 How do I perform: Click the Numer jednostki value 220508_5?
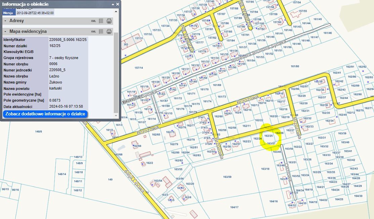click(x=57, y=70)
